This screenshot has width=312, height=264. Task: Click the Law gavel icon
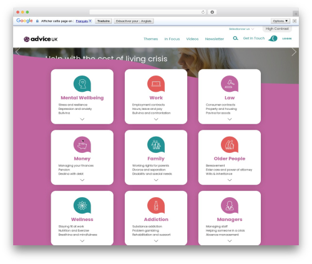coord(230,84)
